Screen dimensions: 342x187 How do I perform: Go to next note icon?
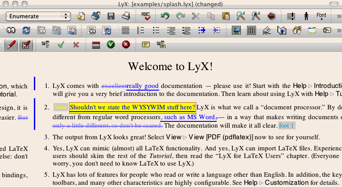pos(161,45)
